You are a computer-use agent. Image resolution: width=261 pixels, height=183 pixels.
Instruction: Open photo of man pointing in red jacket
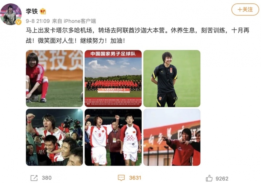click(172, 137)
